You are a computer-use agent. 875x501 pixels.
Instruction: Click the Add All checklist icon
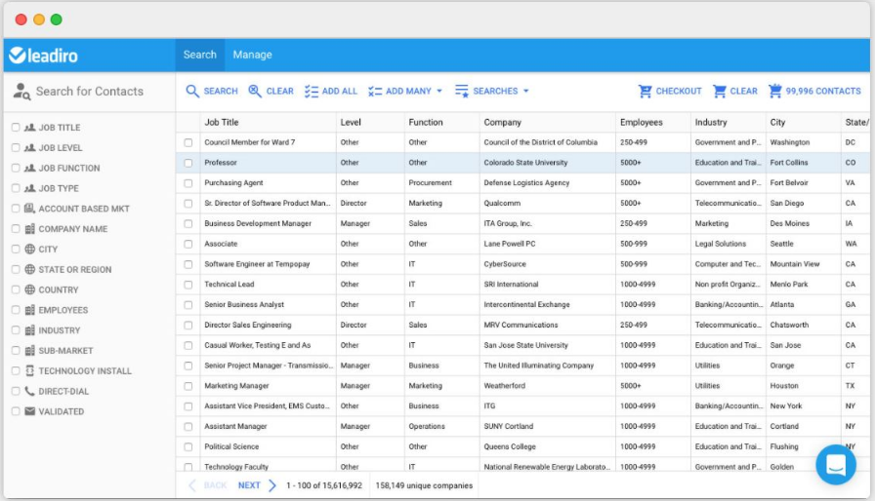[x=312, y=92]
